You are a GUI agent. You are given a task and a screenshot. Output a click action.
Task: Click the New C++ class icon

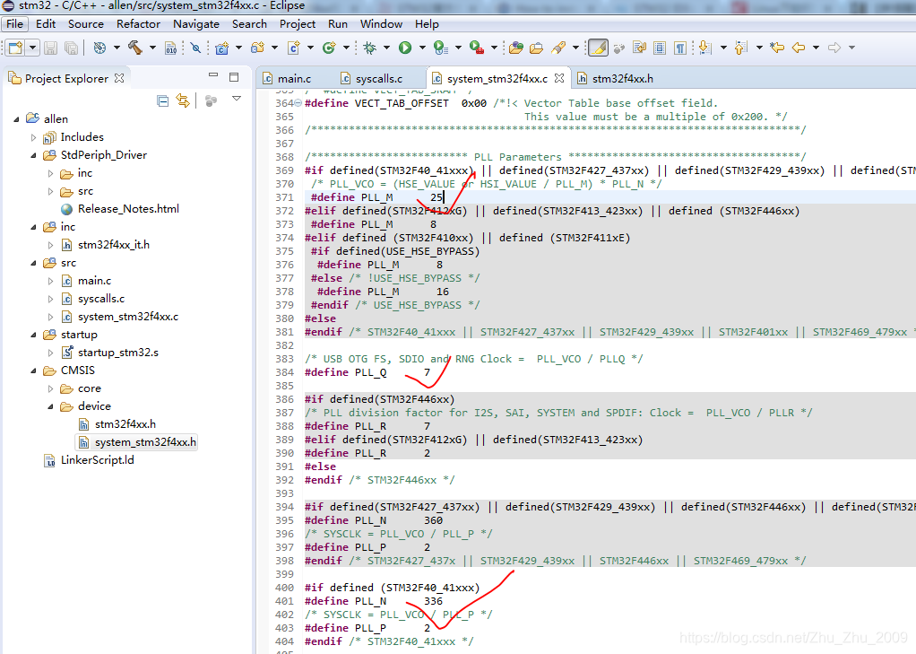(x=330, y=48)
